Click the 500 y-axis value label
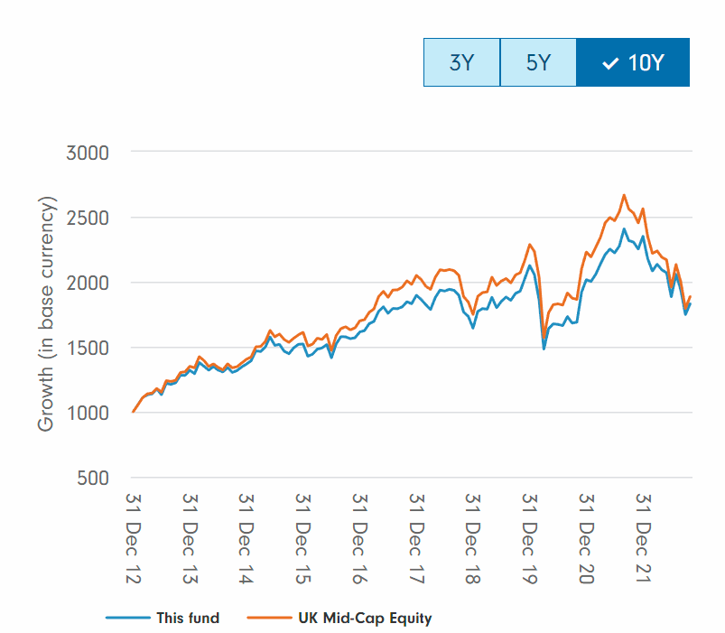Viewport: 725px width, 633px height. [93, 478]
